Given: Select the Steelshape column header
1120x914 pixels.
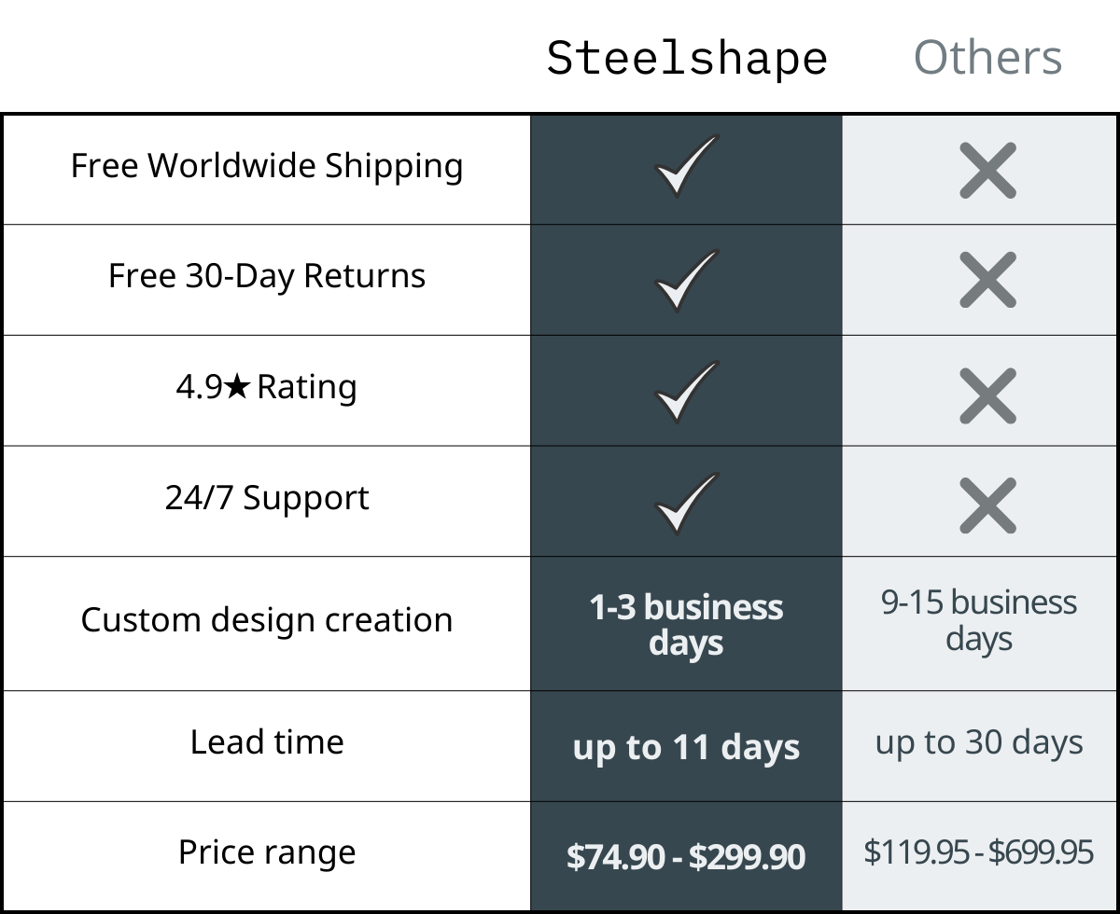Looking at the screenshot, I should (687, 58).
